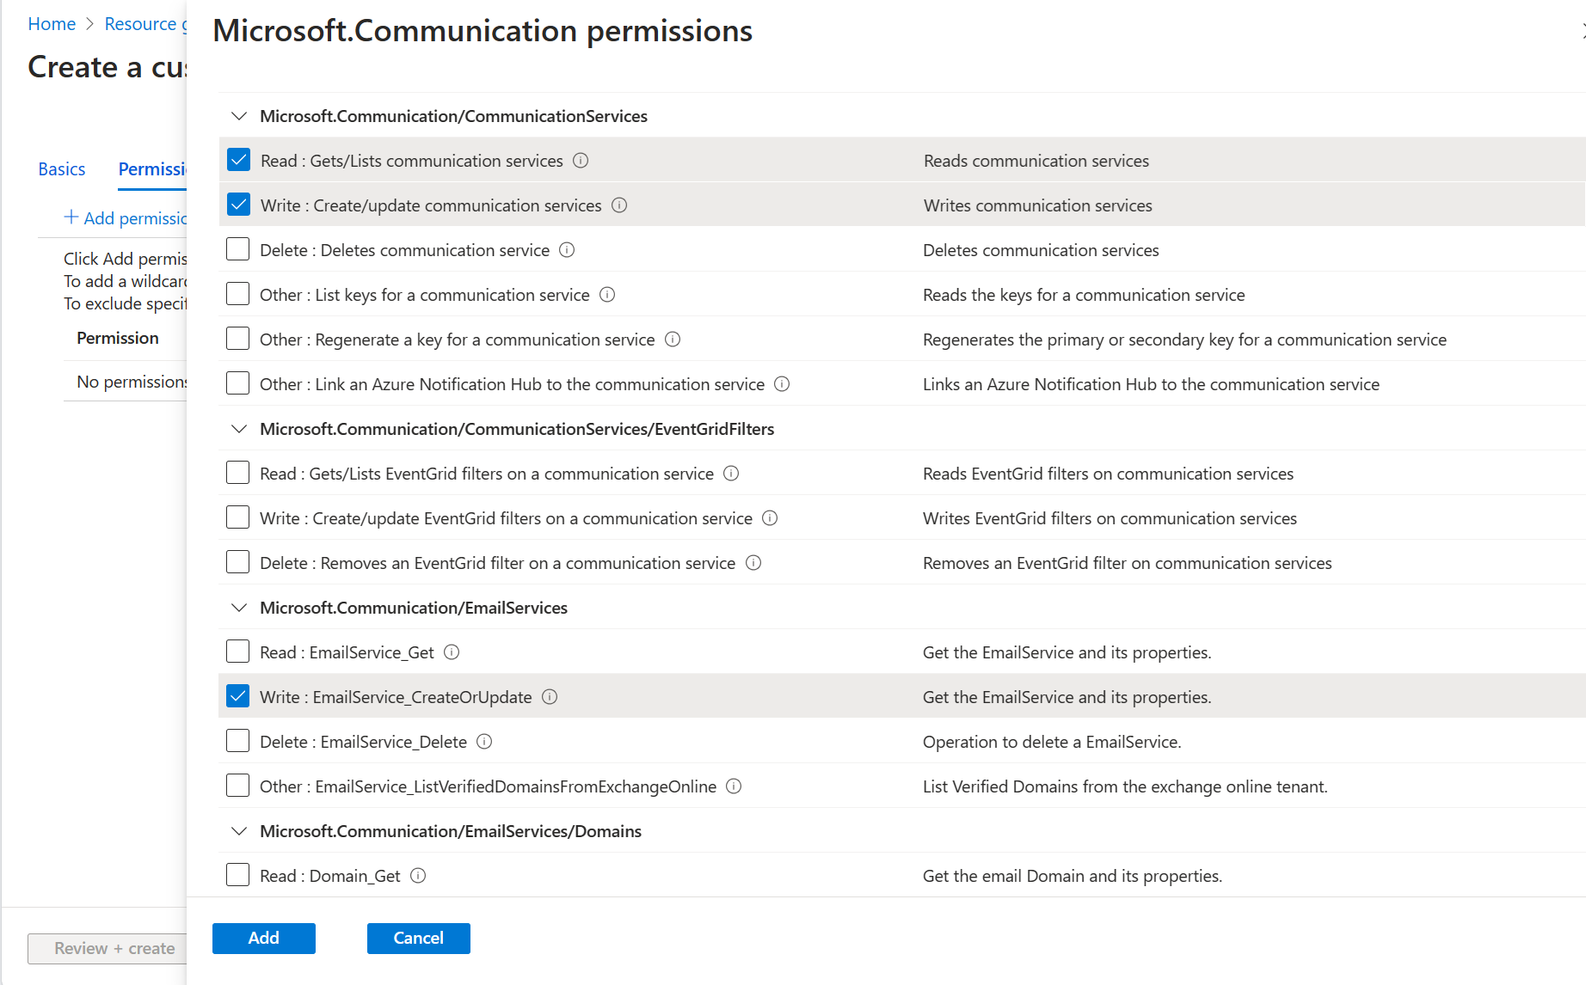Switch to the Basics tab
This screenshot has height=985, width=1586.
(62, 169)
